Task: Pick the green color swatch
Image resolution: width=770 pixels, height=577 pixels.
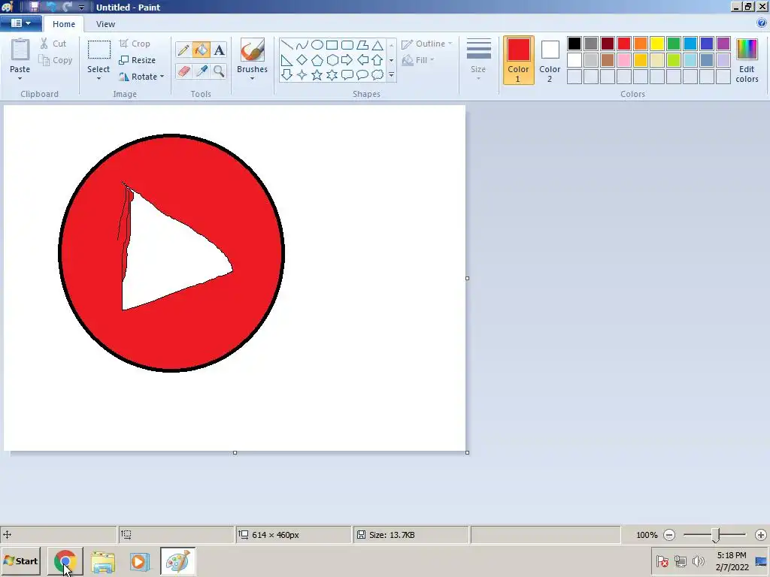Action: point(674,44)
